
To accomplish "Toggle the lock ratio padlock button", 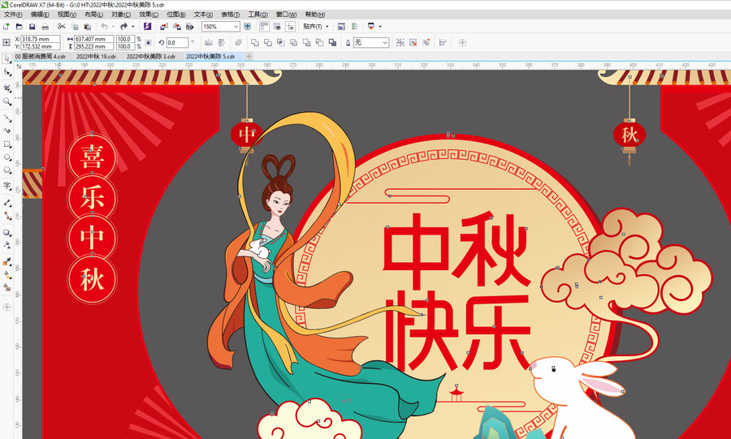I will [x=149, y=43].
